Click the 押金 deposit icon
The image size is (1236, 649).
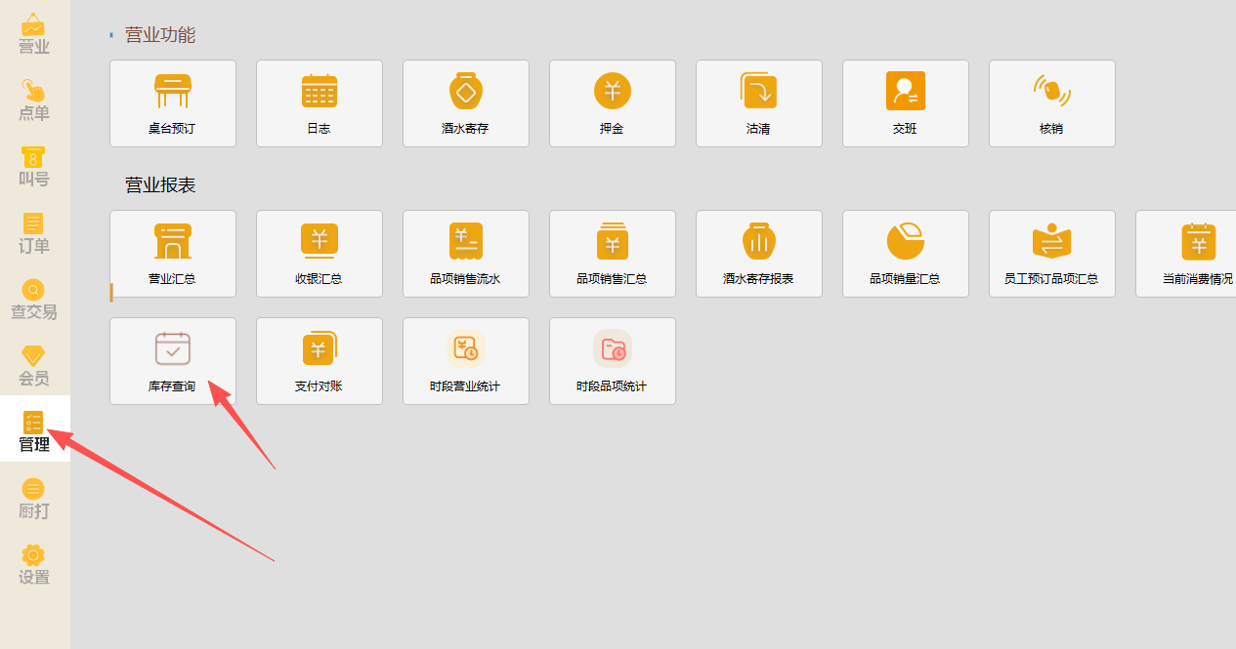coord(613,93)
